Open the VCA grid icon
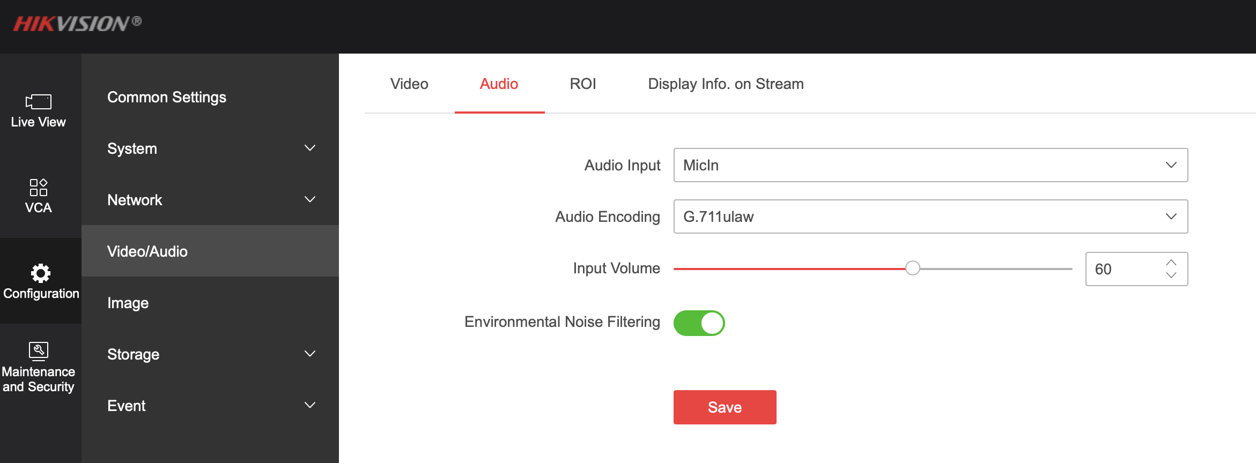The height and width of the screenshot is (463, 1256). click(39, 188)
